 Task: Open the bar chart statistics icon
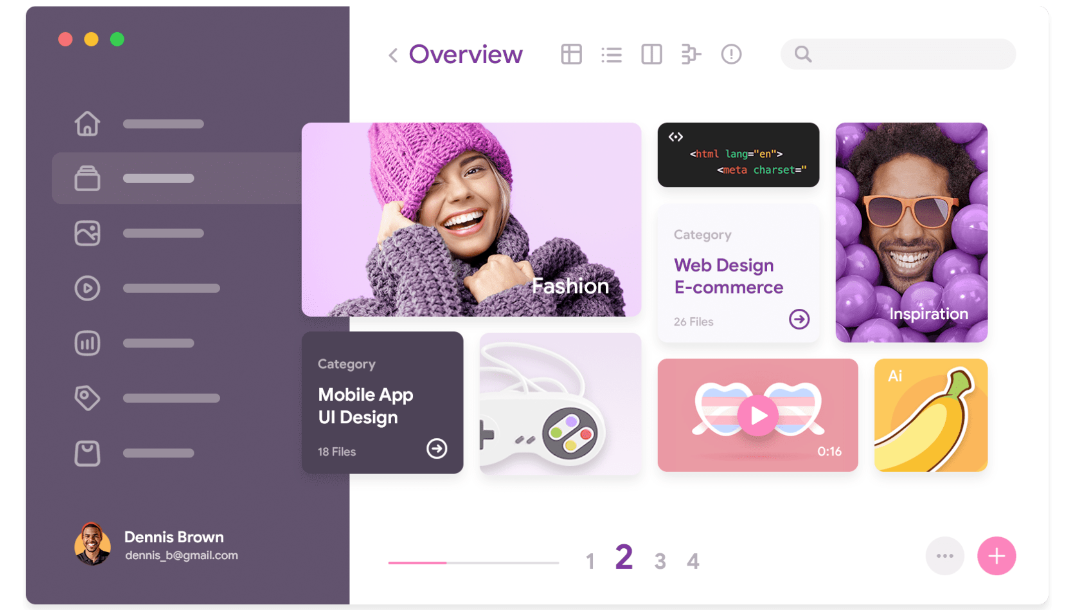(87, 343)
